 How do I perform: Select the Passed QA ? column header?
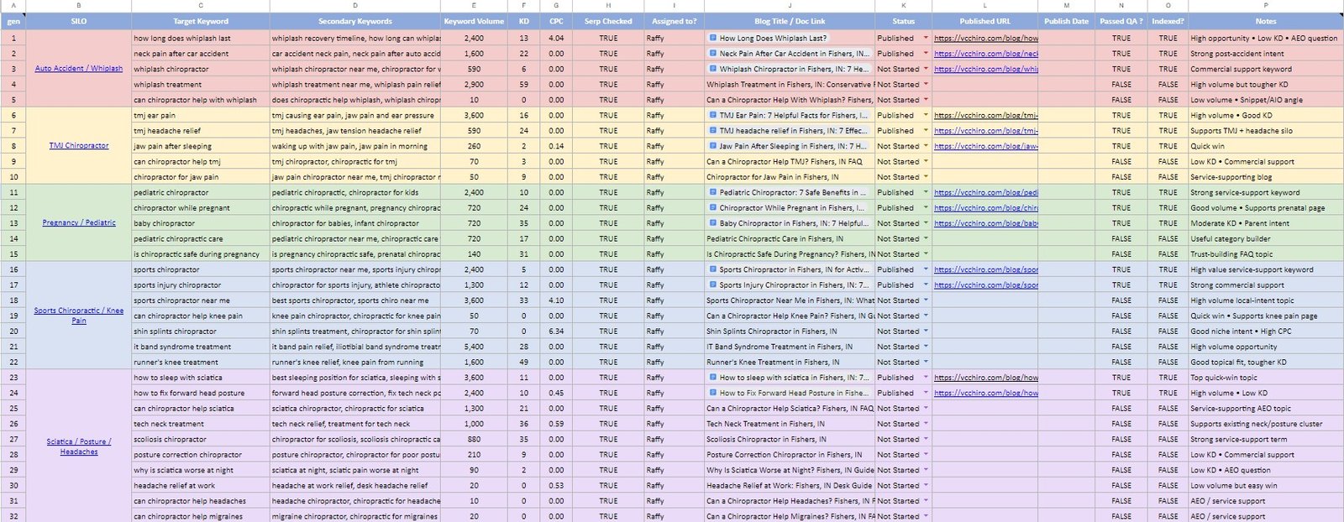(1121, 21)
